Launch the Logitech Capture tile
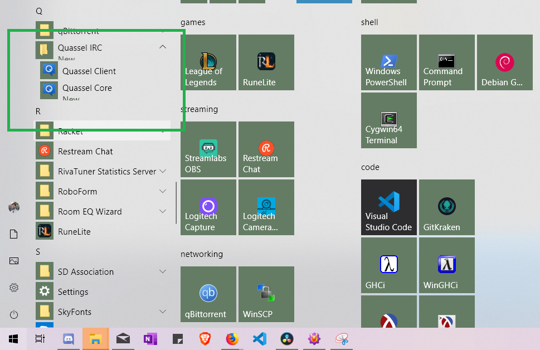Image resolution: width=540 pixels, height=350 pixels. pos(208,207)
